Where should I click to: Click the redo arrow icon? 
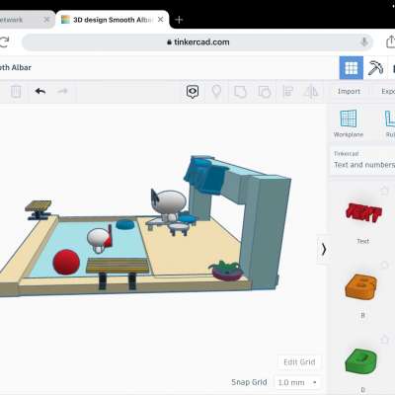(x=62, y=91)
